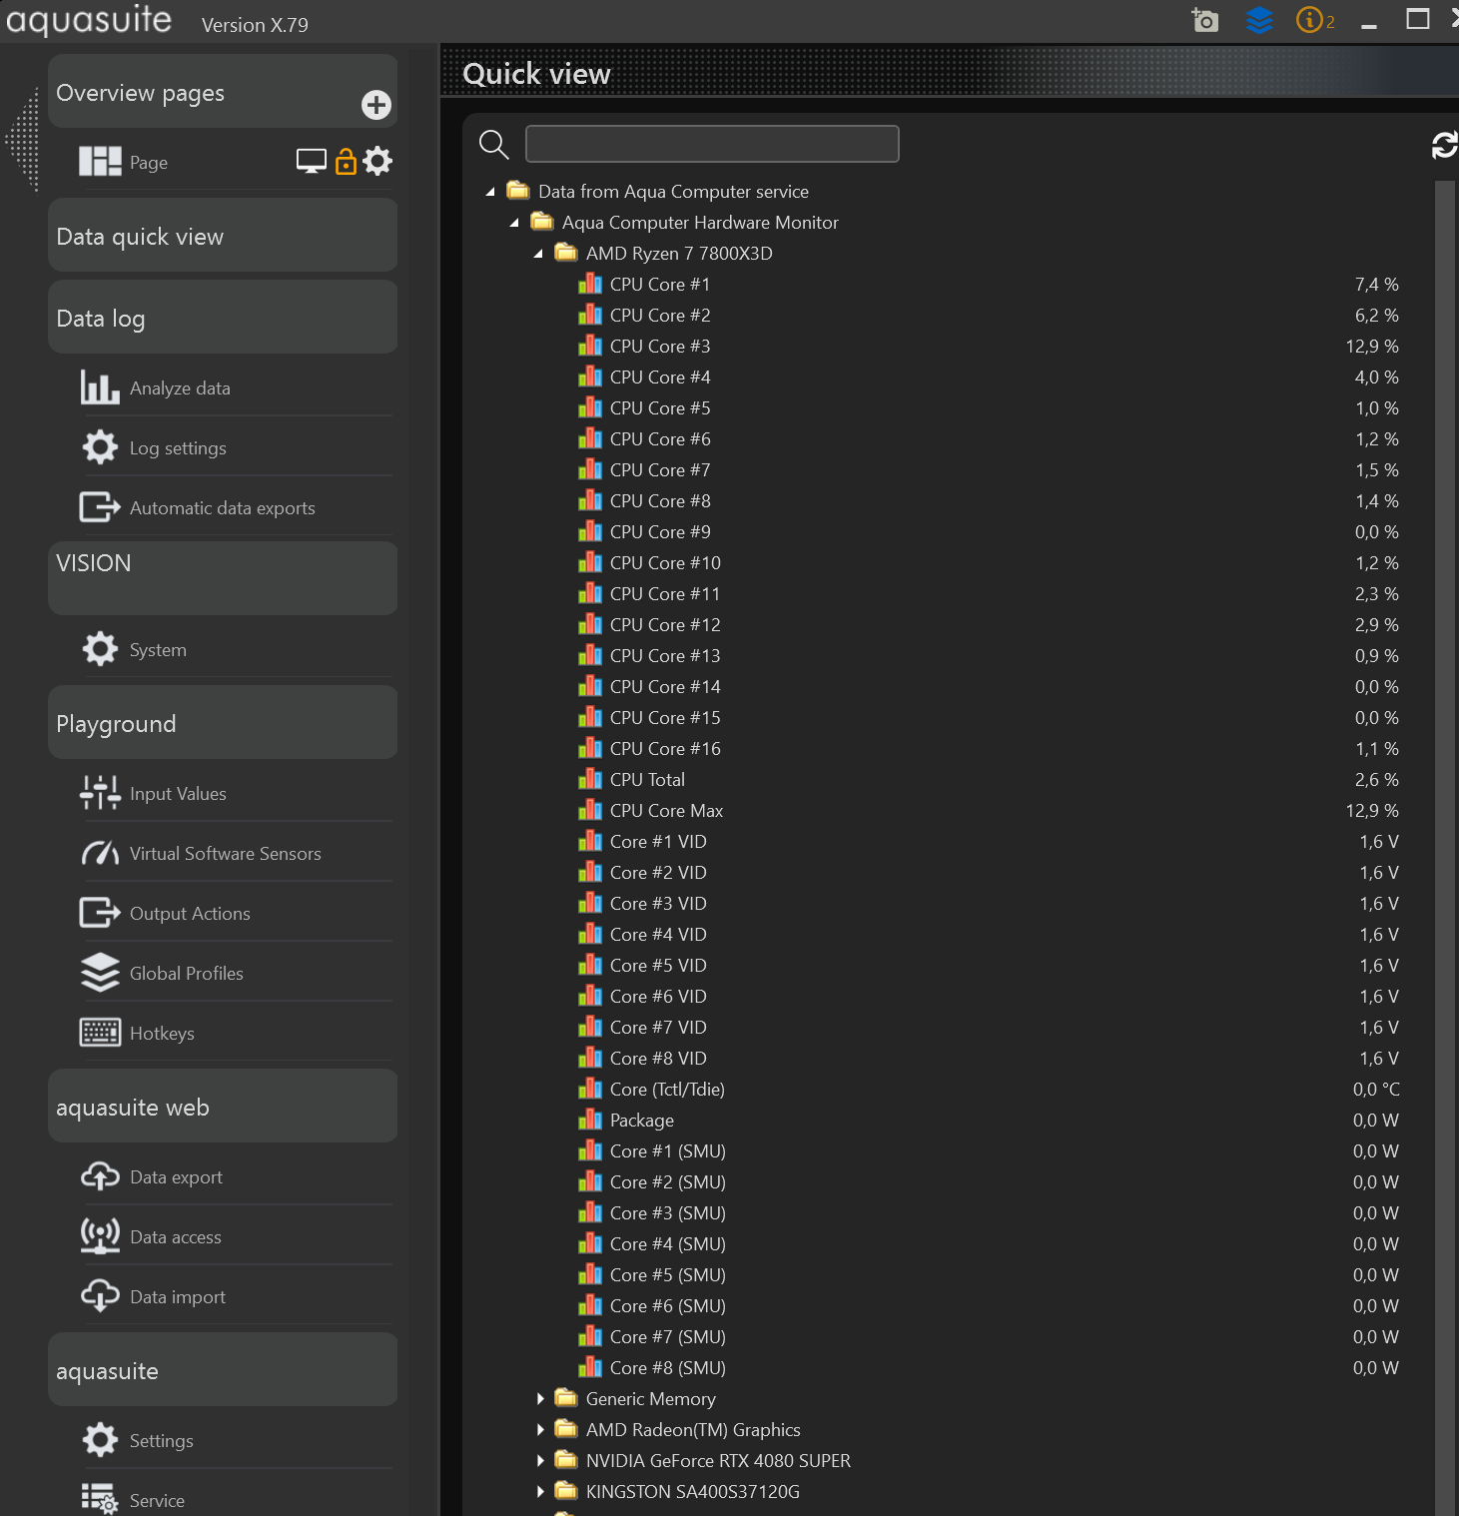Select the CPU Total sensor row
This screenshot has height=1516, width=1459.
[647, 780]
